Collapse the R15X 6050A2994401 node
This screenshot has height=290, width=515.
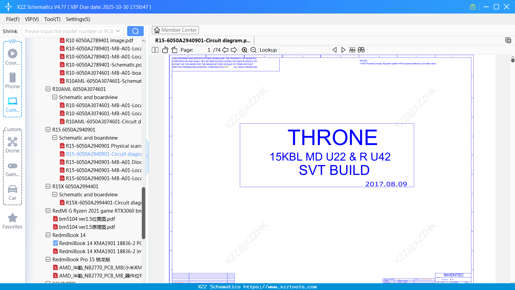click(x=48, y=187)
